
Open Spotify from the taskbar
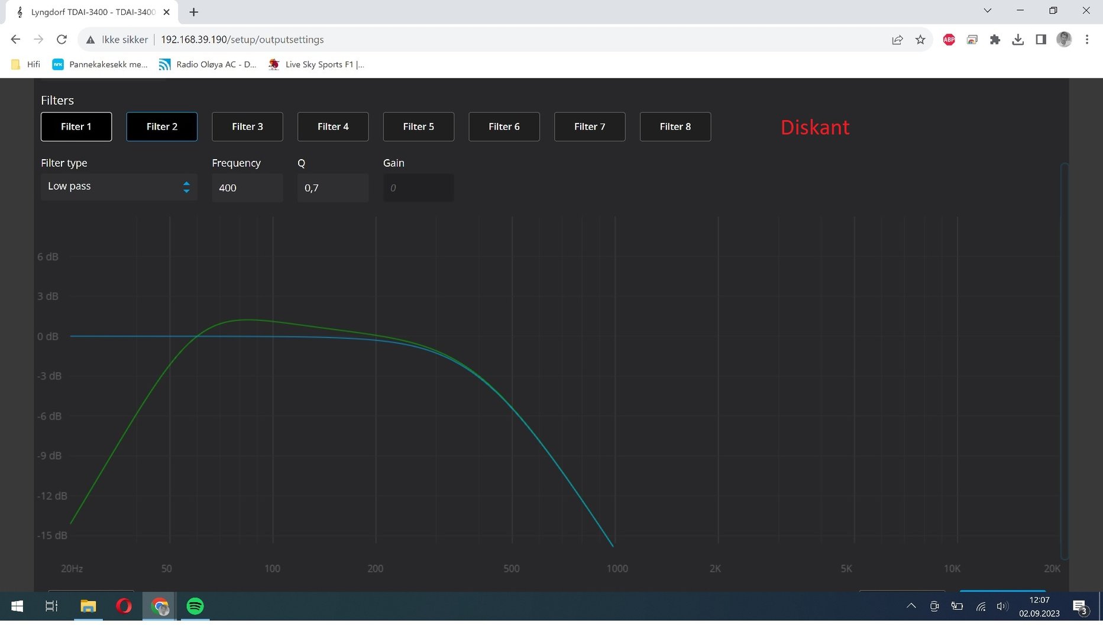(x=195, y=606)
